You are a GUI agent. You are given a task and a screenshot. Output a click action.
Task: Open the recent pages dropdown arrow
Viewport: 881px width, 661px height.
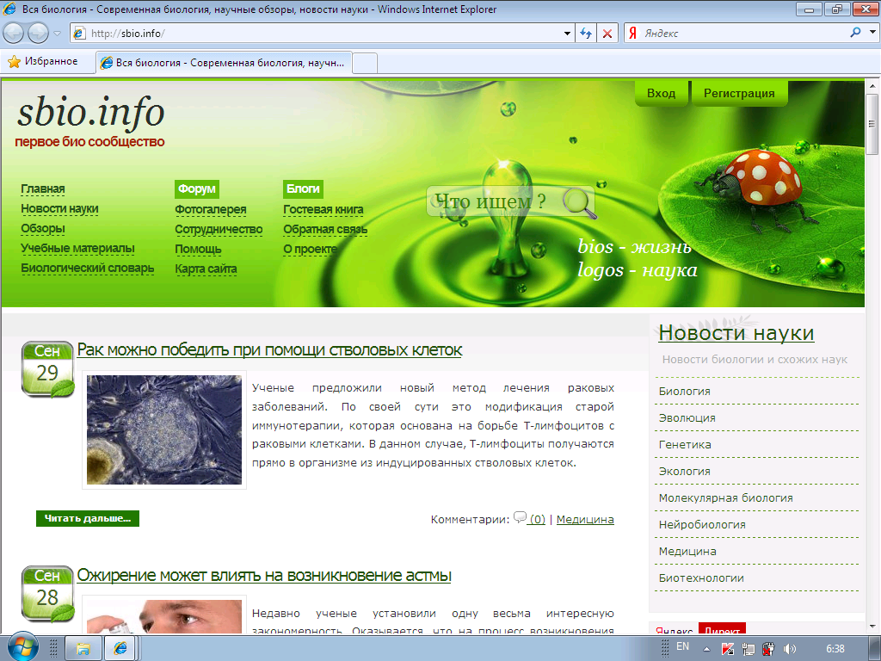click(57, 34)
